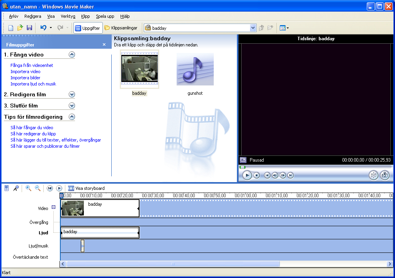Image resolution: width=395 pixels, height=278 pixels.
Task: Undo the last action
Action: [x=43, y=28]
